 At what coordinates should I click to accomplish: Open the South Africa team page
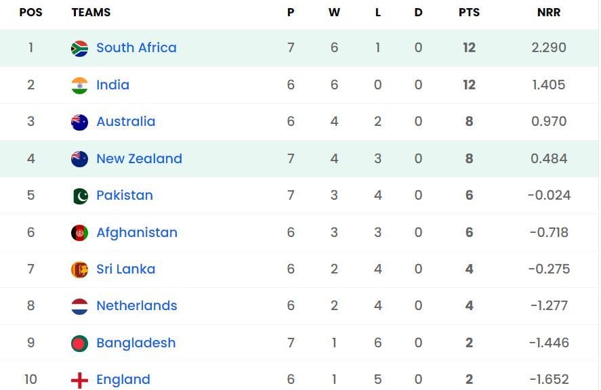[x=136, y=47]
